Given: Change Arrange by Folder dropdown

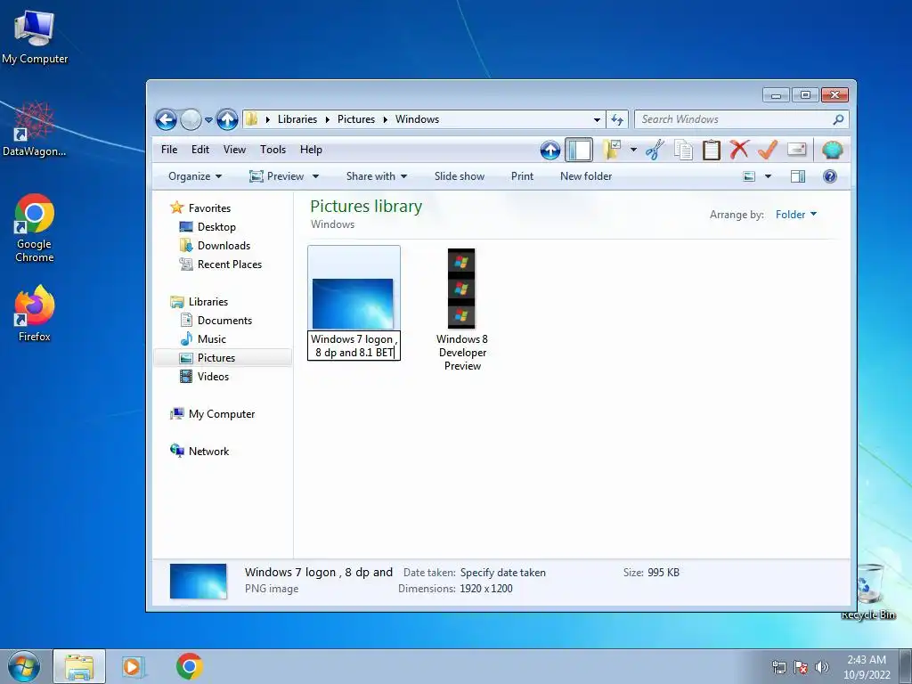Looking at the screenshot, I should tap(795, 215).
